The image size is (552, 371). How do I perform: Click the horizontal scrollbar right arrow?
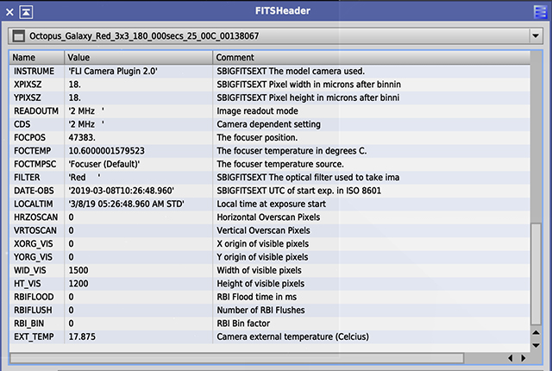pos(523,358)
